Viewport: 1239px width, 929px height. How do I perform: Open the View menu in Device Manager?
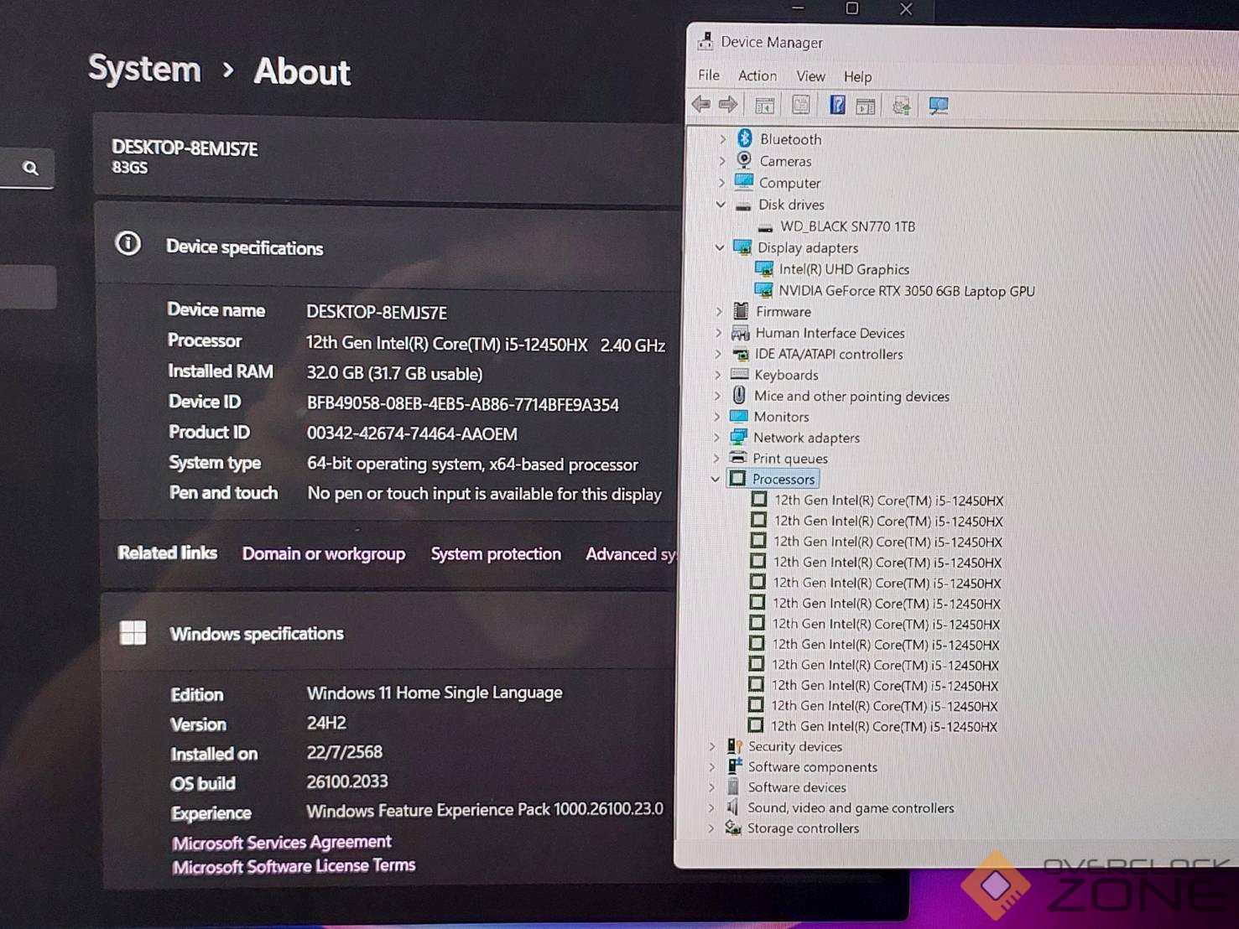810,76
